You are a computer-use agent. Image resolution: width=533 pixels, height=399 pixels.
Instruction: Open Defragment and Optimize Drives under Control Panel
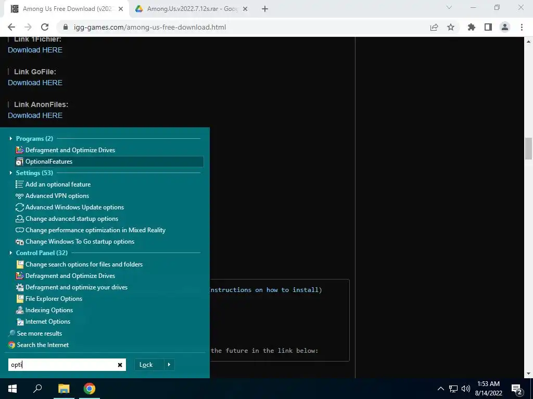click(x=65, y=276)
